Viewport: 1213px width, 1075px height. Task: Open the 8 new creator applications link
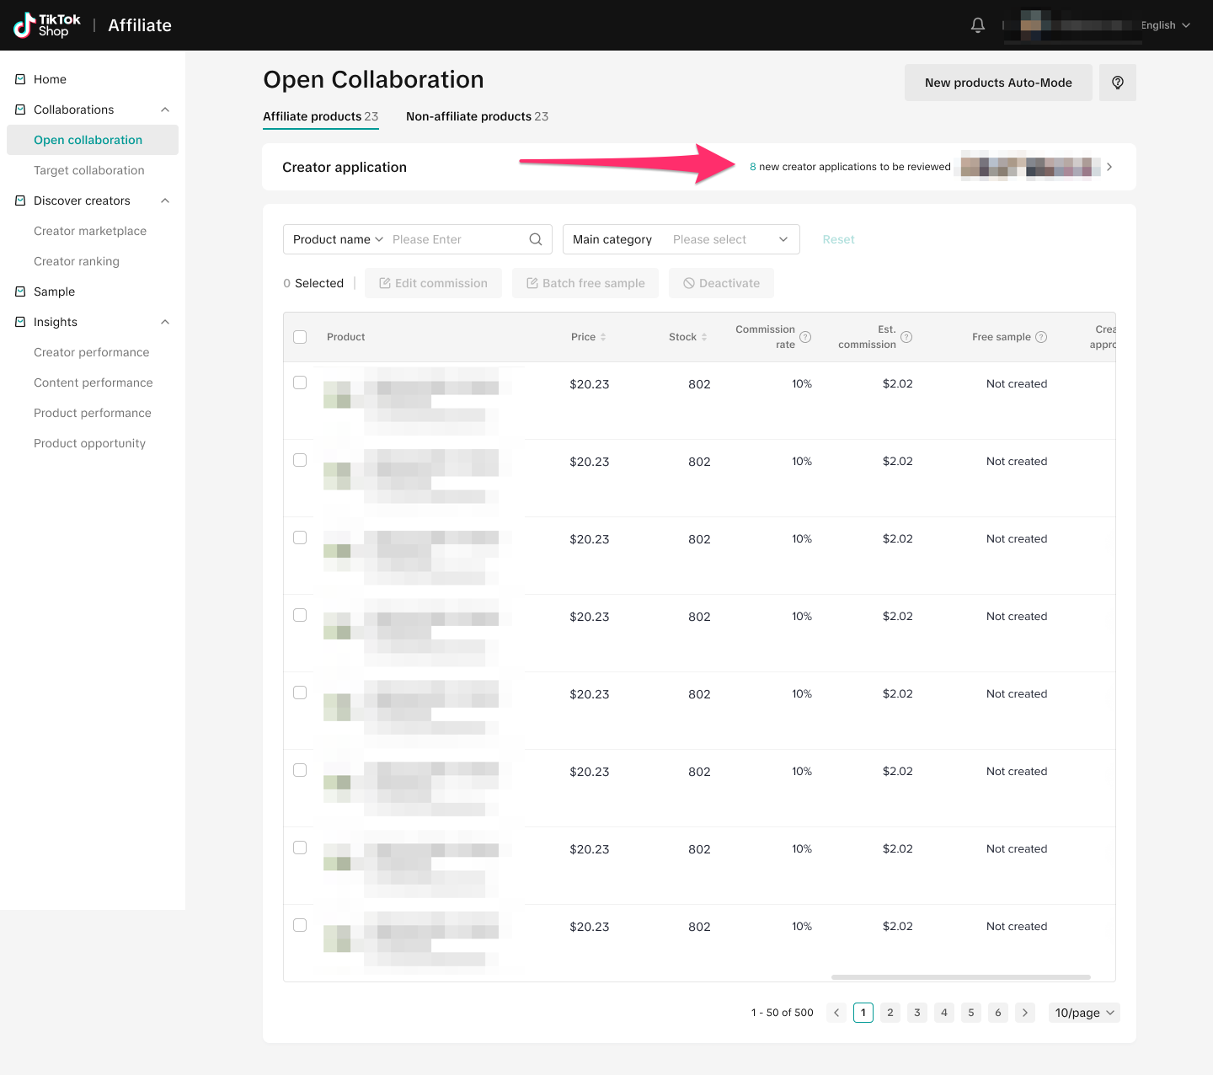coord(850,167)
